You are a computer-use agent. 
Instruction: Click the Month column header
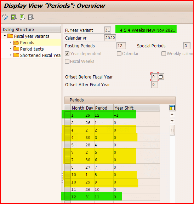pyautogui.click(x=78, y=108)
